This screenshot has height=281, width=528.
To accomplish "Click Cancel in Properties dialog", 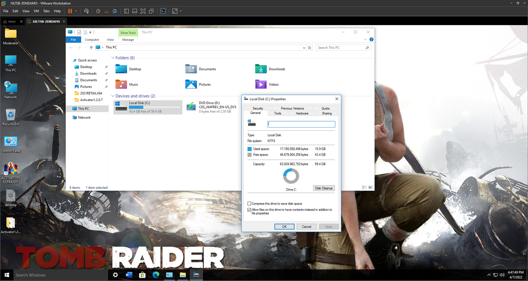I will [306, 227].
